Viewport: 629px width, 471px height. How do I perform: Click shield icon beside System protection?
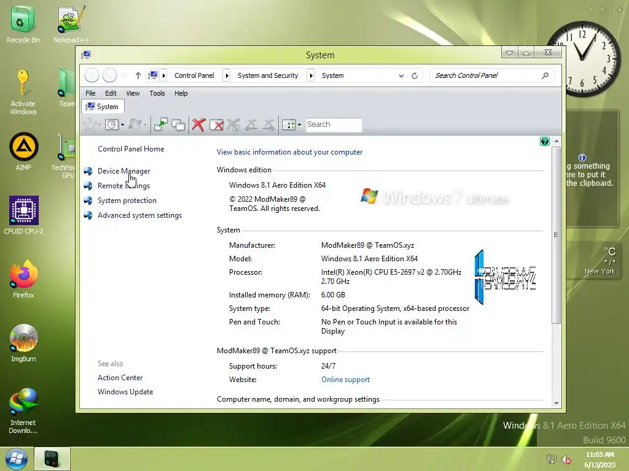click(x=88, y=201)
